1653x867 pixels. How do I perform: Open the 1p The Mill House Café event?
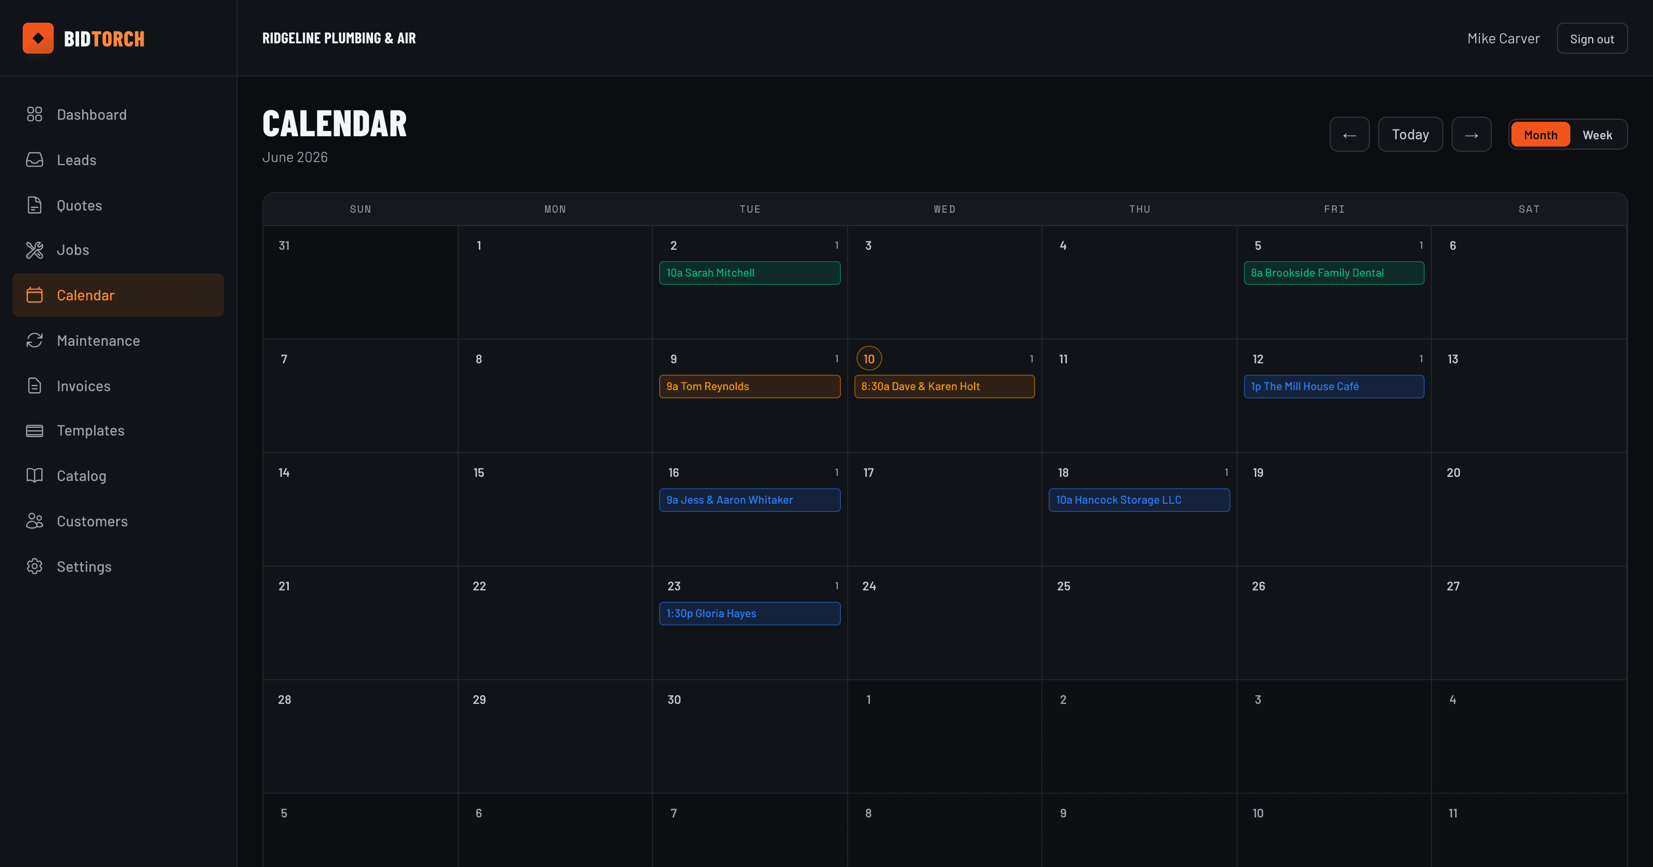(x=1334, y=386)
